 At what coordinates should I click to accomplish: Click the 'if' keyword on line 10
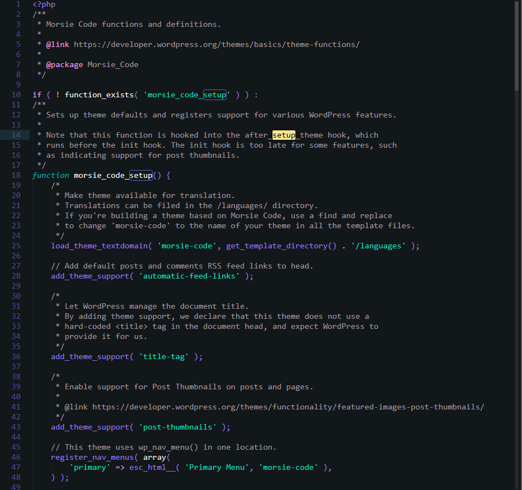click(x=37, y=95)
